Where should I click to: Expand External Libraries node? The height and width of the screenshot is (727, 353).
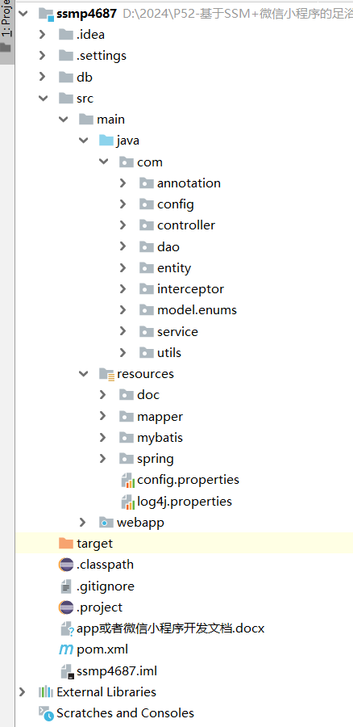[x=22, y=692]
